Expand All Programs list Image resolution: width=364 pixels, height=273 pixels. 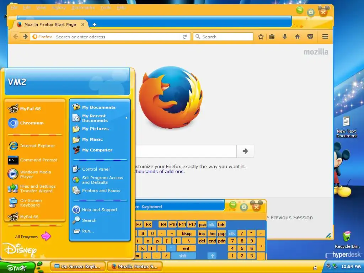point(33,236)
